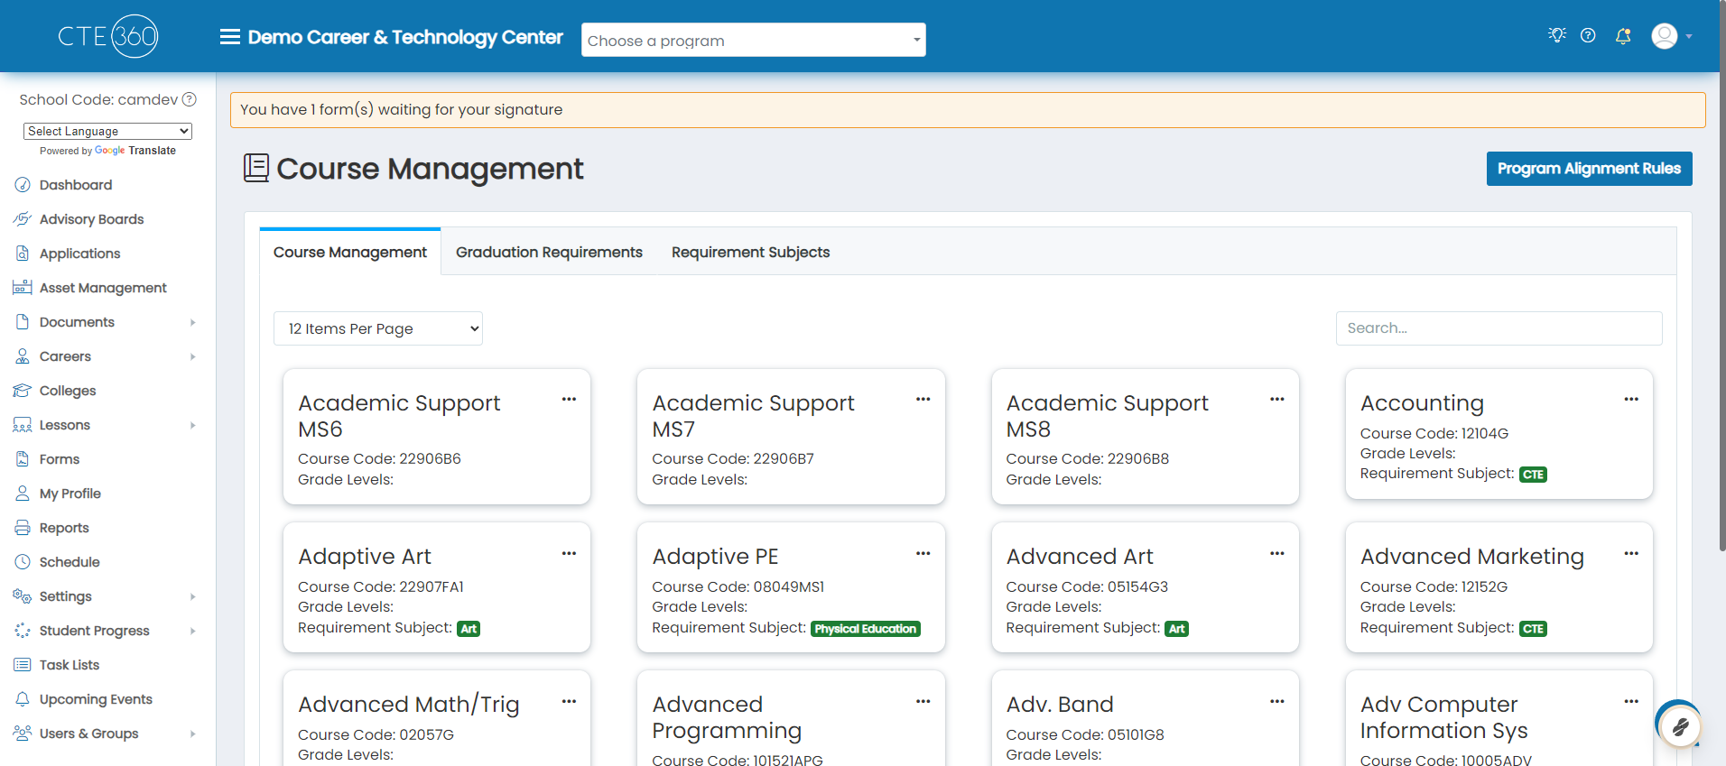Click Course Code: 08049MS1 text
Screen dimensions: 1726x766
[x=738, y=586]
